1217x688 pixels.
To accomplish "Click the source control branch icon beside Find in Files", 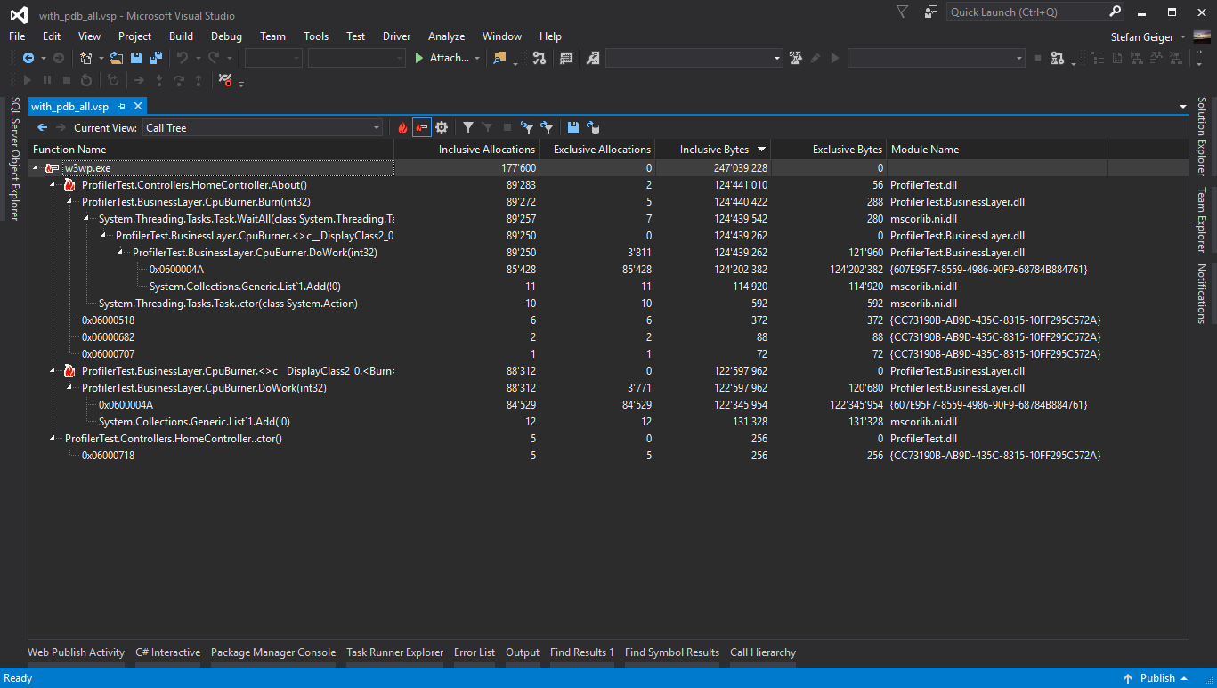I will 539,58.
